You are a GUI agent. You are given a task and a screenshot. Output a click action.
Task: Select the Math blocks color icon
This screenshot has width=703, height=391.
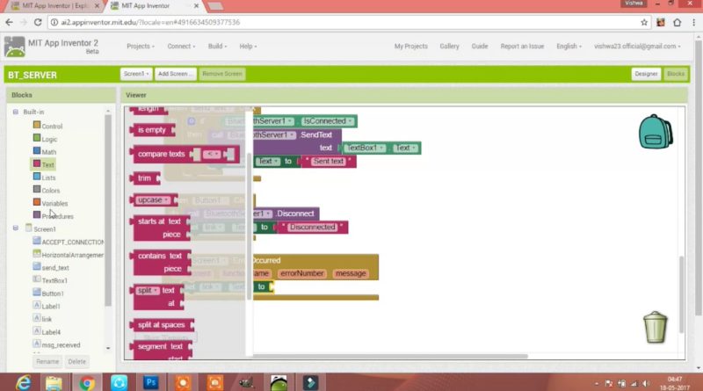pyautogui.click(x=37, y=150)
